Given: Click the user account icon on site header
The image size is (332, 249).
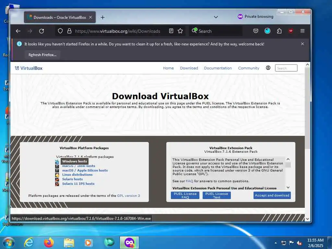Looking at the screenshot, I should point(268,68).
